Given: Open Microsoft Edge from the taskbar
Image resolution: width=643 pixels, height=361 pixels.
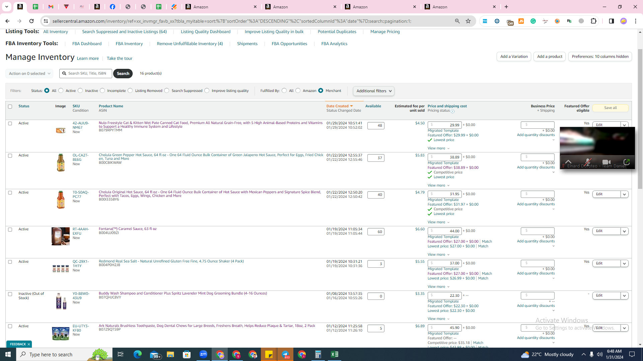Looking at the screenshot, I should click(138, 354).
